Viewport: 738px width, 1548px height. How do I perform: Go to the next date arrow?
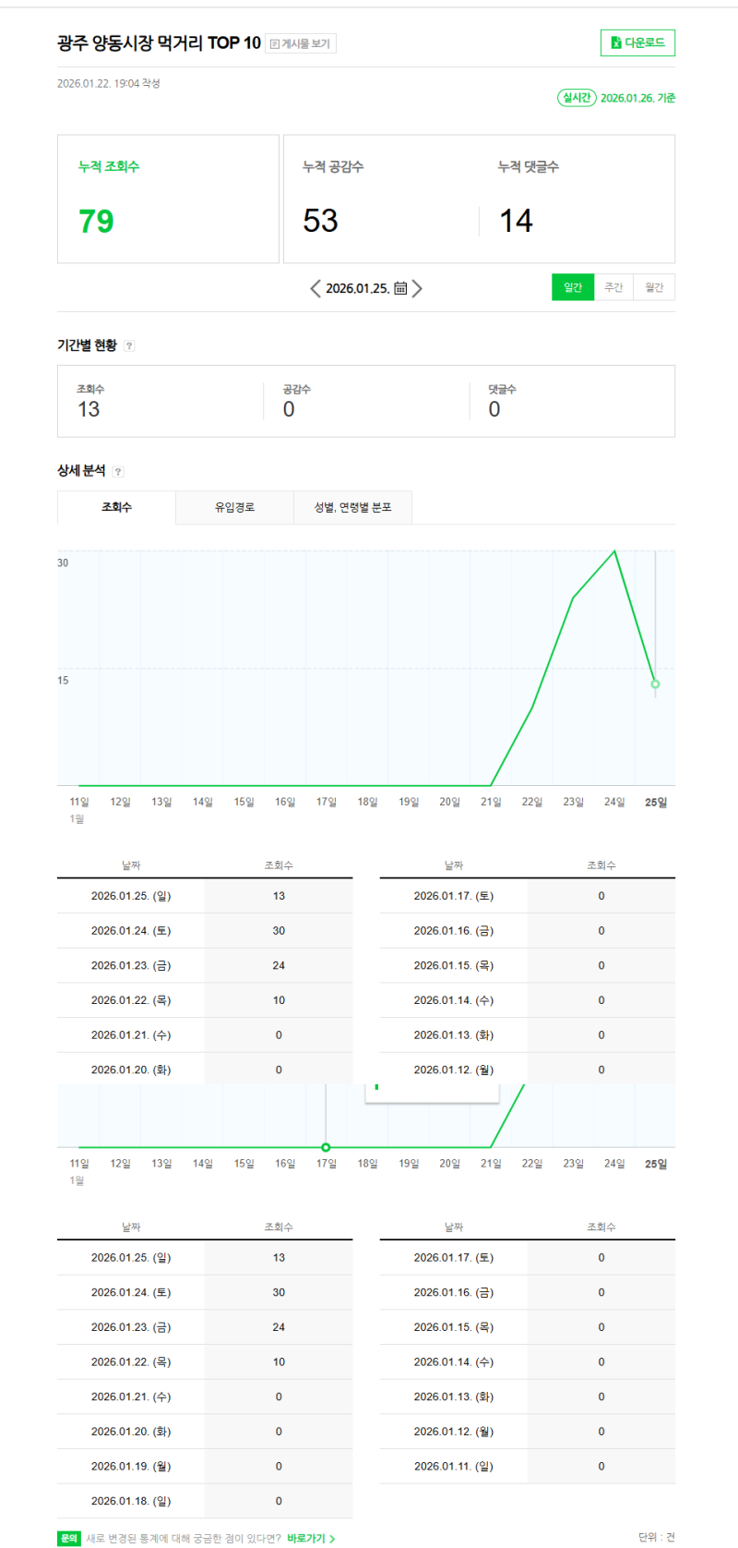[417, 288]
